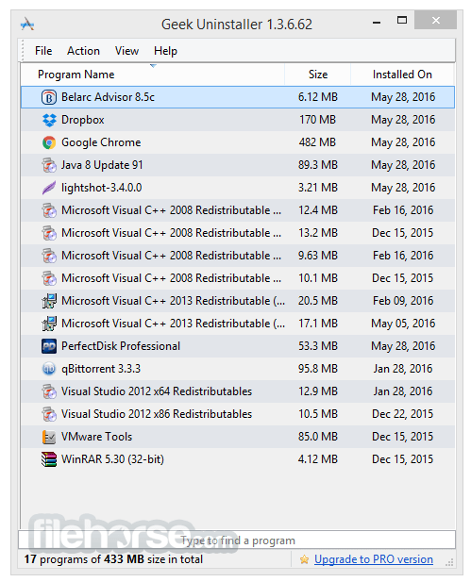Open the View menu
The height and width of the screenshot is (582, 471).
126,51
